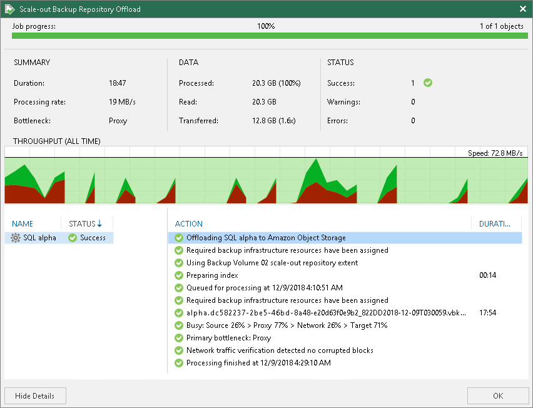Sort by the NAME column header
The height and width of the screenshot is (408, 533).
[23, 224]
